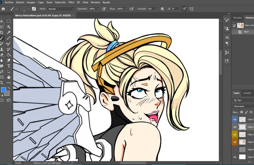This screenshot has width=254, height=165.
Task: Select the Brush tool in the toolbox
Action: (1, 38)
